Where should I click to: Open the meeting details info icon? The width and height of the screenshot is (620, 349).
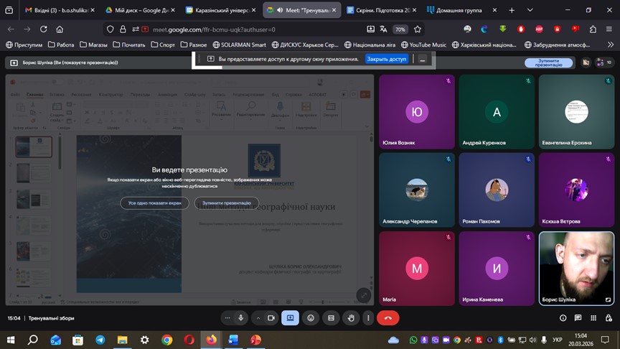(563, 318)
